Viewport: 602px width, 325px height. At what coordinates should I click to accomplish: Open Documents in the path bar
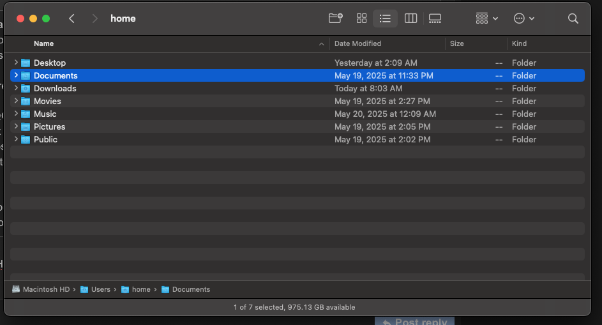[x=186, y=289]
